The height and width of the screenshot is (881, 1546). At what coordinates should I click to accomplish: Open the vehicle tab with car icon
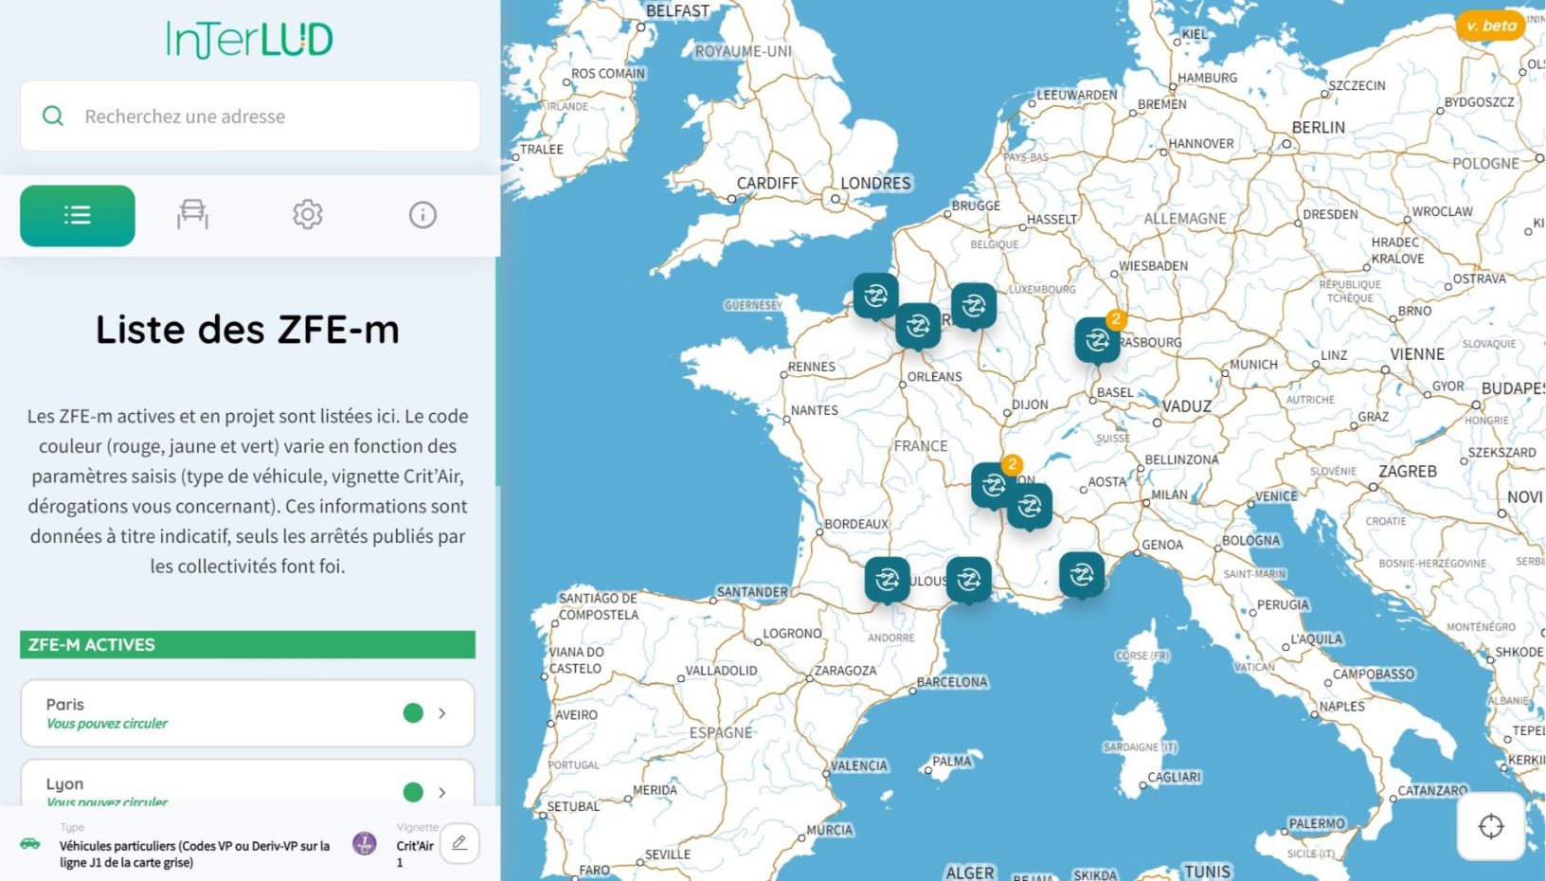pyautogui.click(x=192, y=215)
